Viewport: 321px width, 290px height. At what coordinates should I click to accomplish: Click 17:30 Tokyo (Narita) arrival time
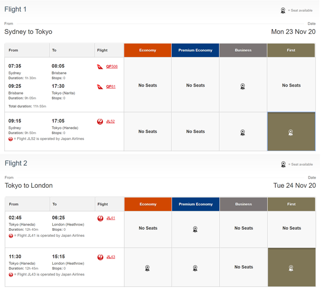pyautogui.click(x=58, y=86)
